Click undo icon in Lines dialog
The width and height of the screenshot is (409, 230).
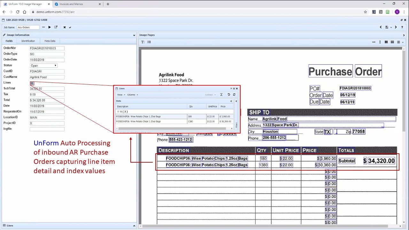pos(229,95)
